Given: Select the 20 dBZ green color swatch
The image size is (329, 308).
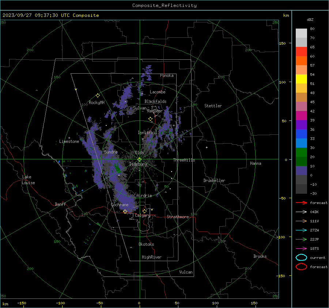Looking at the screenshot, I should pyautogui.click(x=301, y=162).
